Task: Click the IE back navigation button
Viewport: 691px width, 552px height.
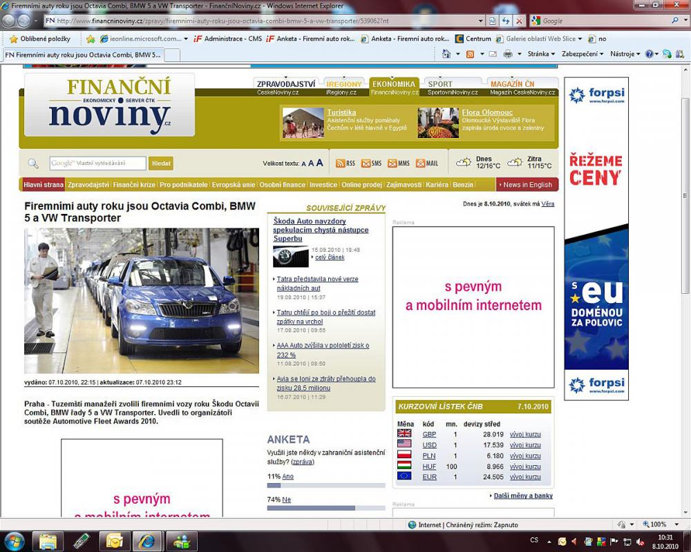Action: point(9,21)
